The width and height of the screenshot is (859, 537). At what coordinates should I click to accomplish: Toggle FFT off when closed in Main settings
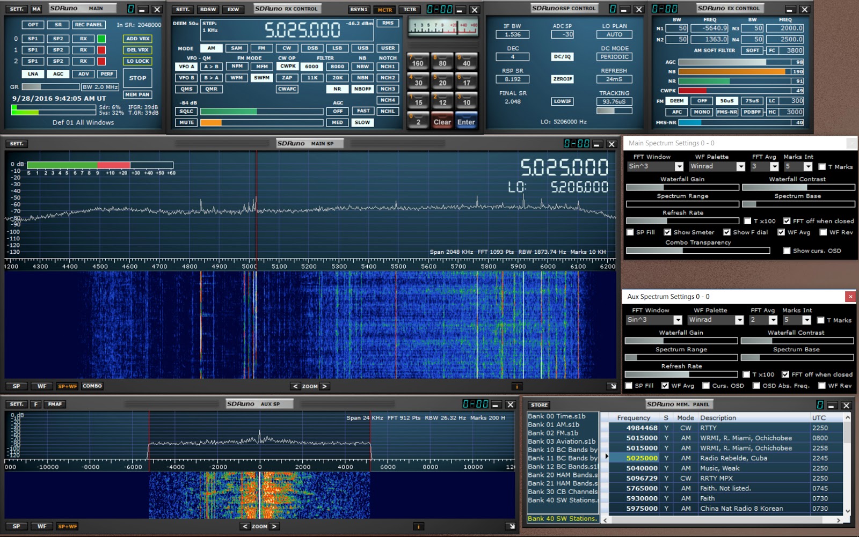pos(787,221)
